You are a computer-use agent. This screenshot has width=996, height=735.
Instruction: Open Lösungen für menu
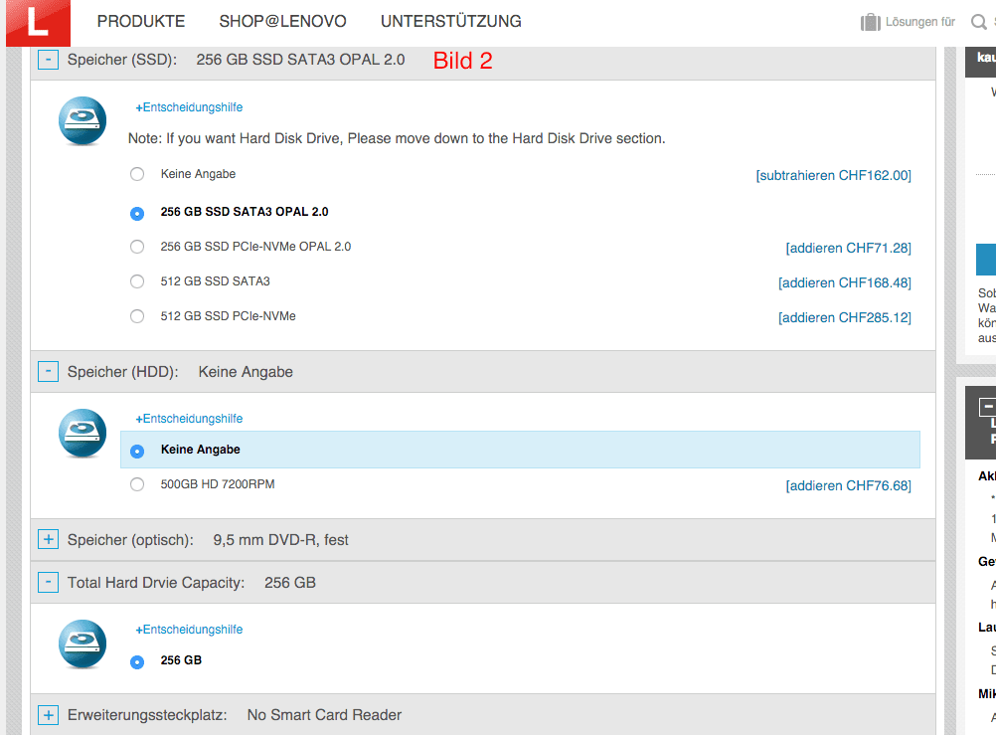pos(920,22)
